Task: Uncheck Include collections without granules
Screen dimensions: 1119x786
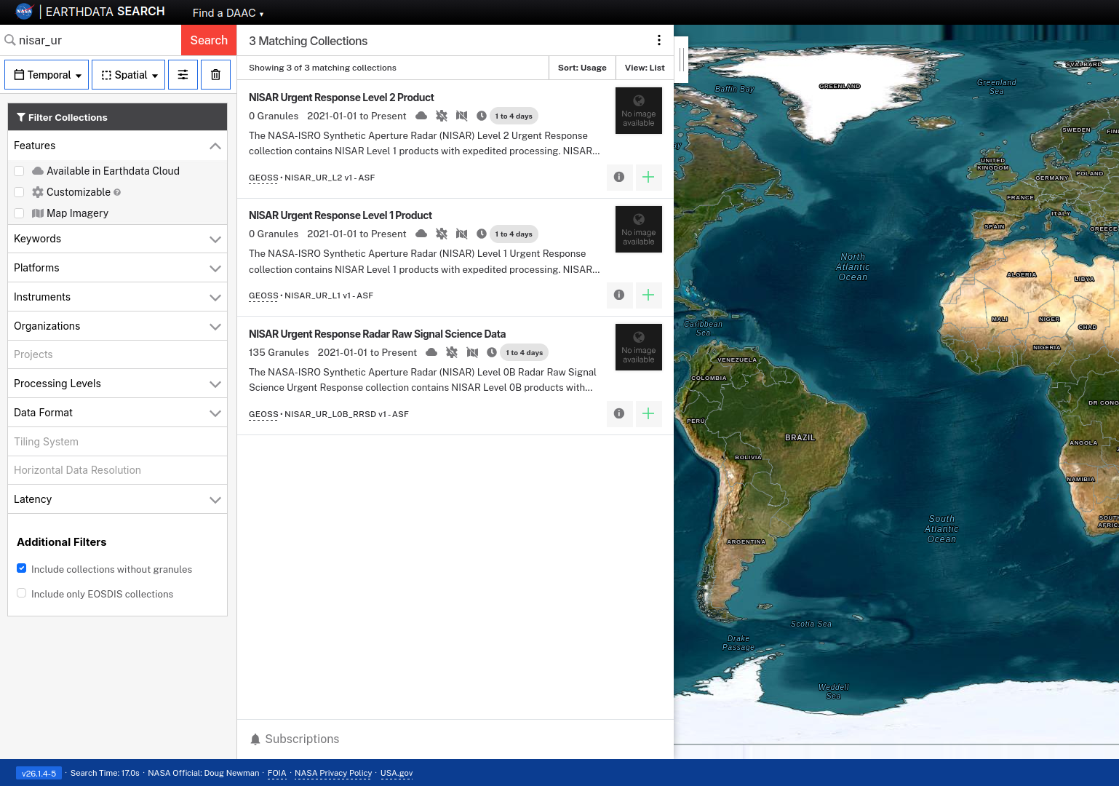Action: click(22, 568)
